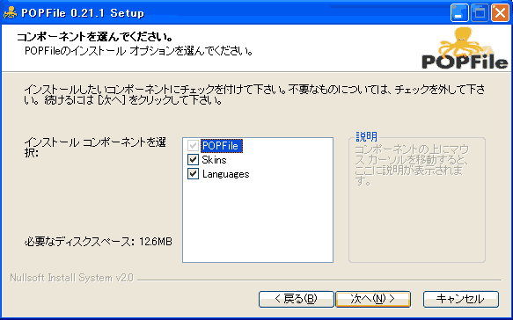
Task: Click the POPFile octopus title bar icon
Action: (11, 13)
